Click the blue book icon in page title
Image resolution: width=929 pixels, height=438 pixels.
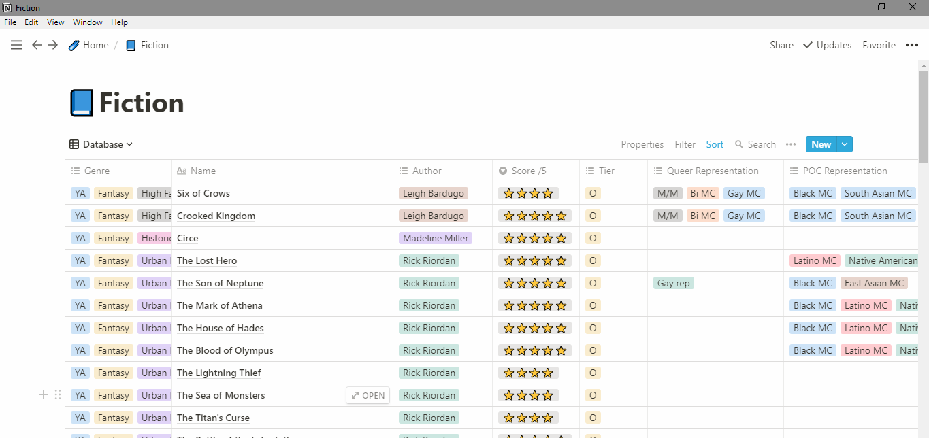click(81, 103)
